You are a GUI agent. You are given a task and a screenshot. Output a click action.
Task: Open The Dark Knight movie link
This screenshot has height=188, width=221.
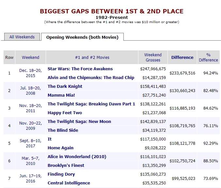tap(65, 86)
